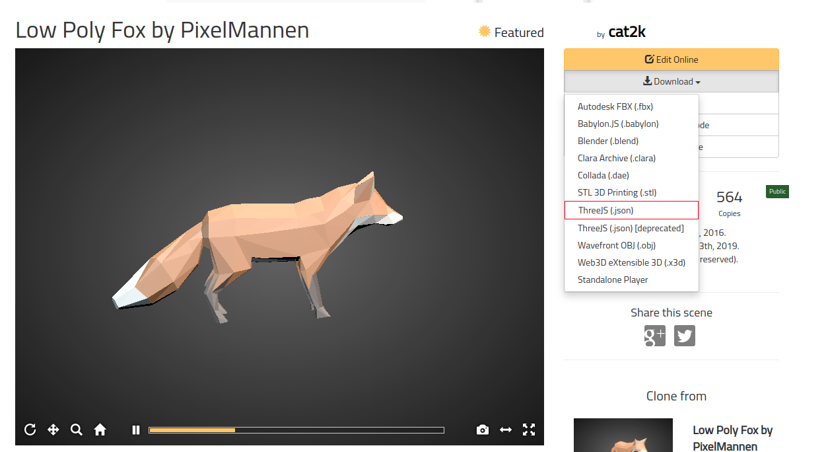Image resolution: width=826 pixels, height=452 pixels.
Task: Share scene on Twitter
Action: [685, 336]
